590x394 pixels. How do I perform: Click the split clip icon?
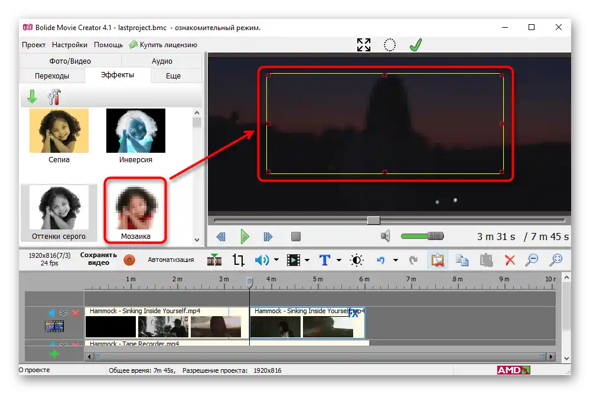214,260
